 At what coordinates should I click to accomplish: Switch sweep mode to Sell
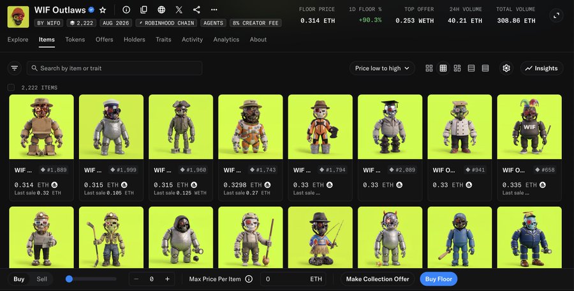point(41,279)
